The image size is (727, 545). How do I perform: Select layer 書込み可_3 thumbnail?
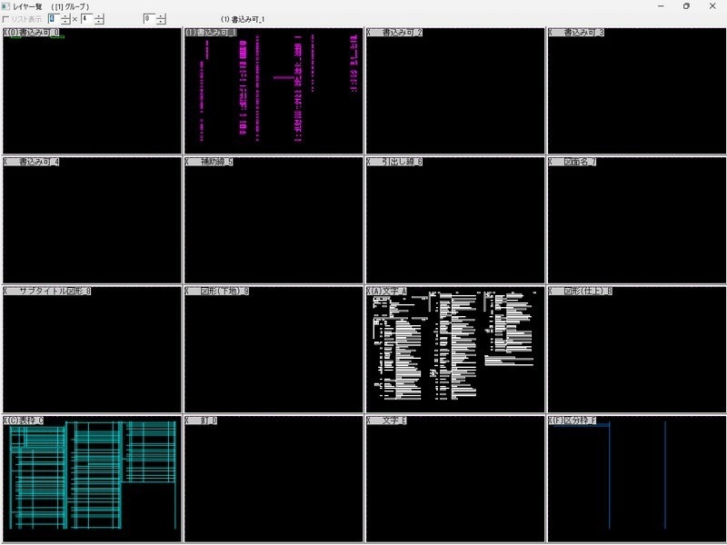[x=637, y=91]
